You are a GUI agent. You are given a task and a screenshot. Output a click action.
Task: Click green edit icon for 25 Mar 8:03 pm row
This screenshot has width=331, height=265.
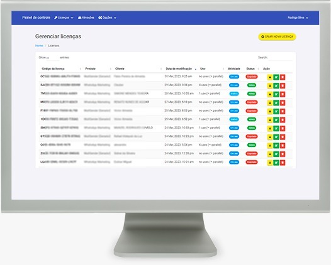pyautogui.click(x=276, y=111)
